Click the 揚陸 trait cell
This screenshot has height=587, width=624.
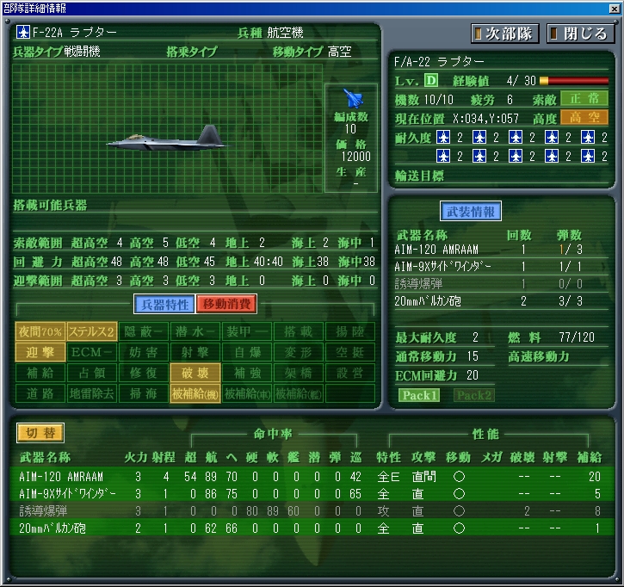point(349,332)
